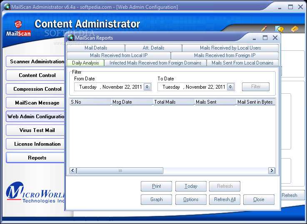The image size is (307, 224).
Task: Open the From Date spinner control
Action: tap(147, 87)
